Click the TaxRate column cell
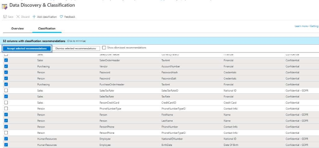The height and width of the screenshot is (148, 319). [x=166, y=96]
